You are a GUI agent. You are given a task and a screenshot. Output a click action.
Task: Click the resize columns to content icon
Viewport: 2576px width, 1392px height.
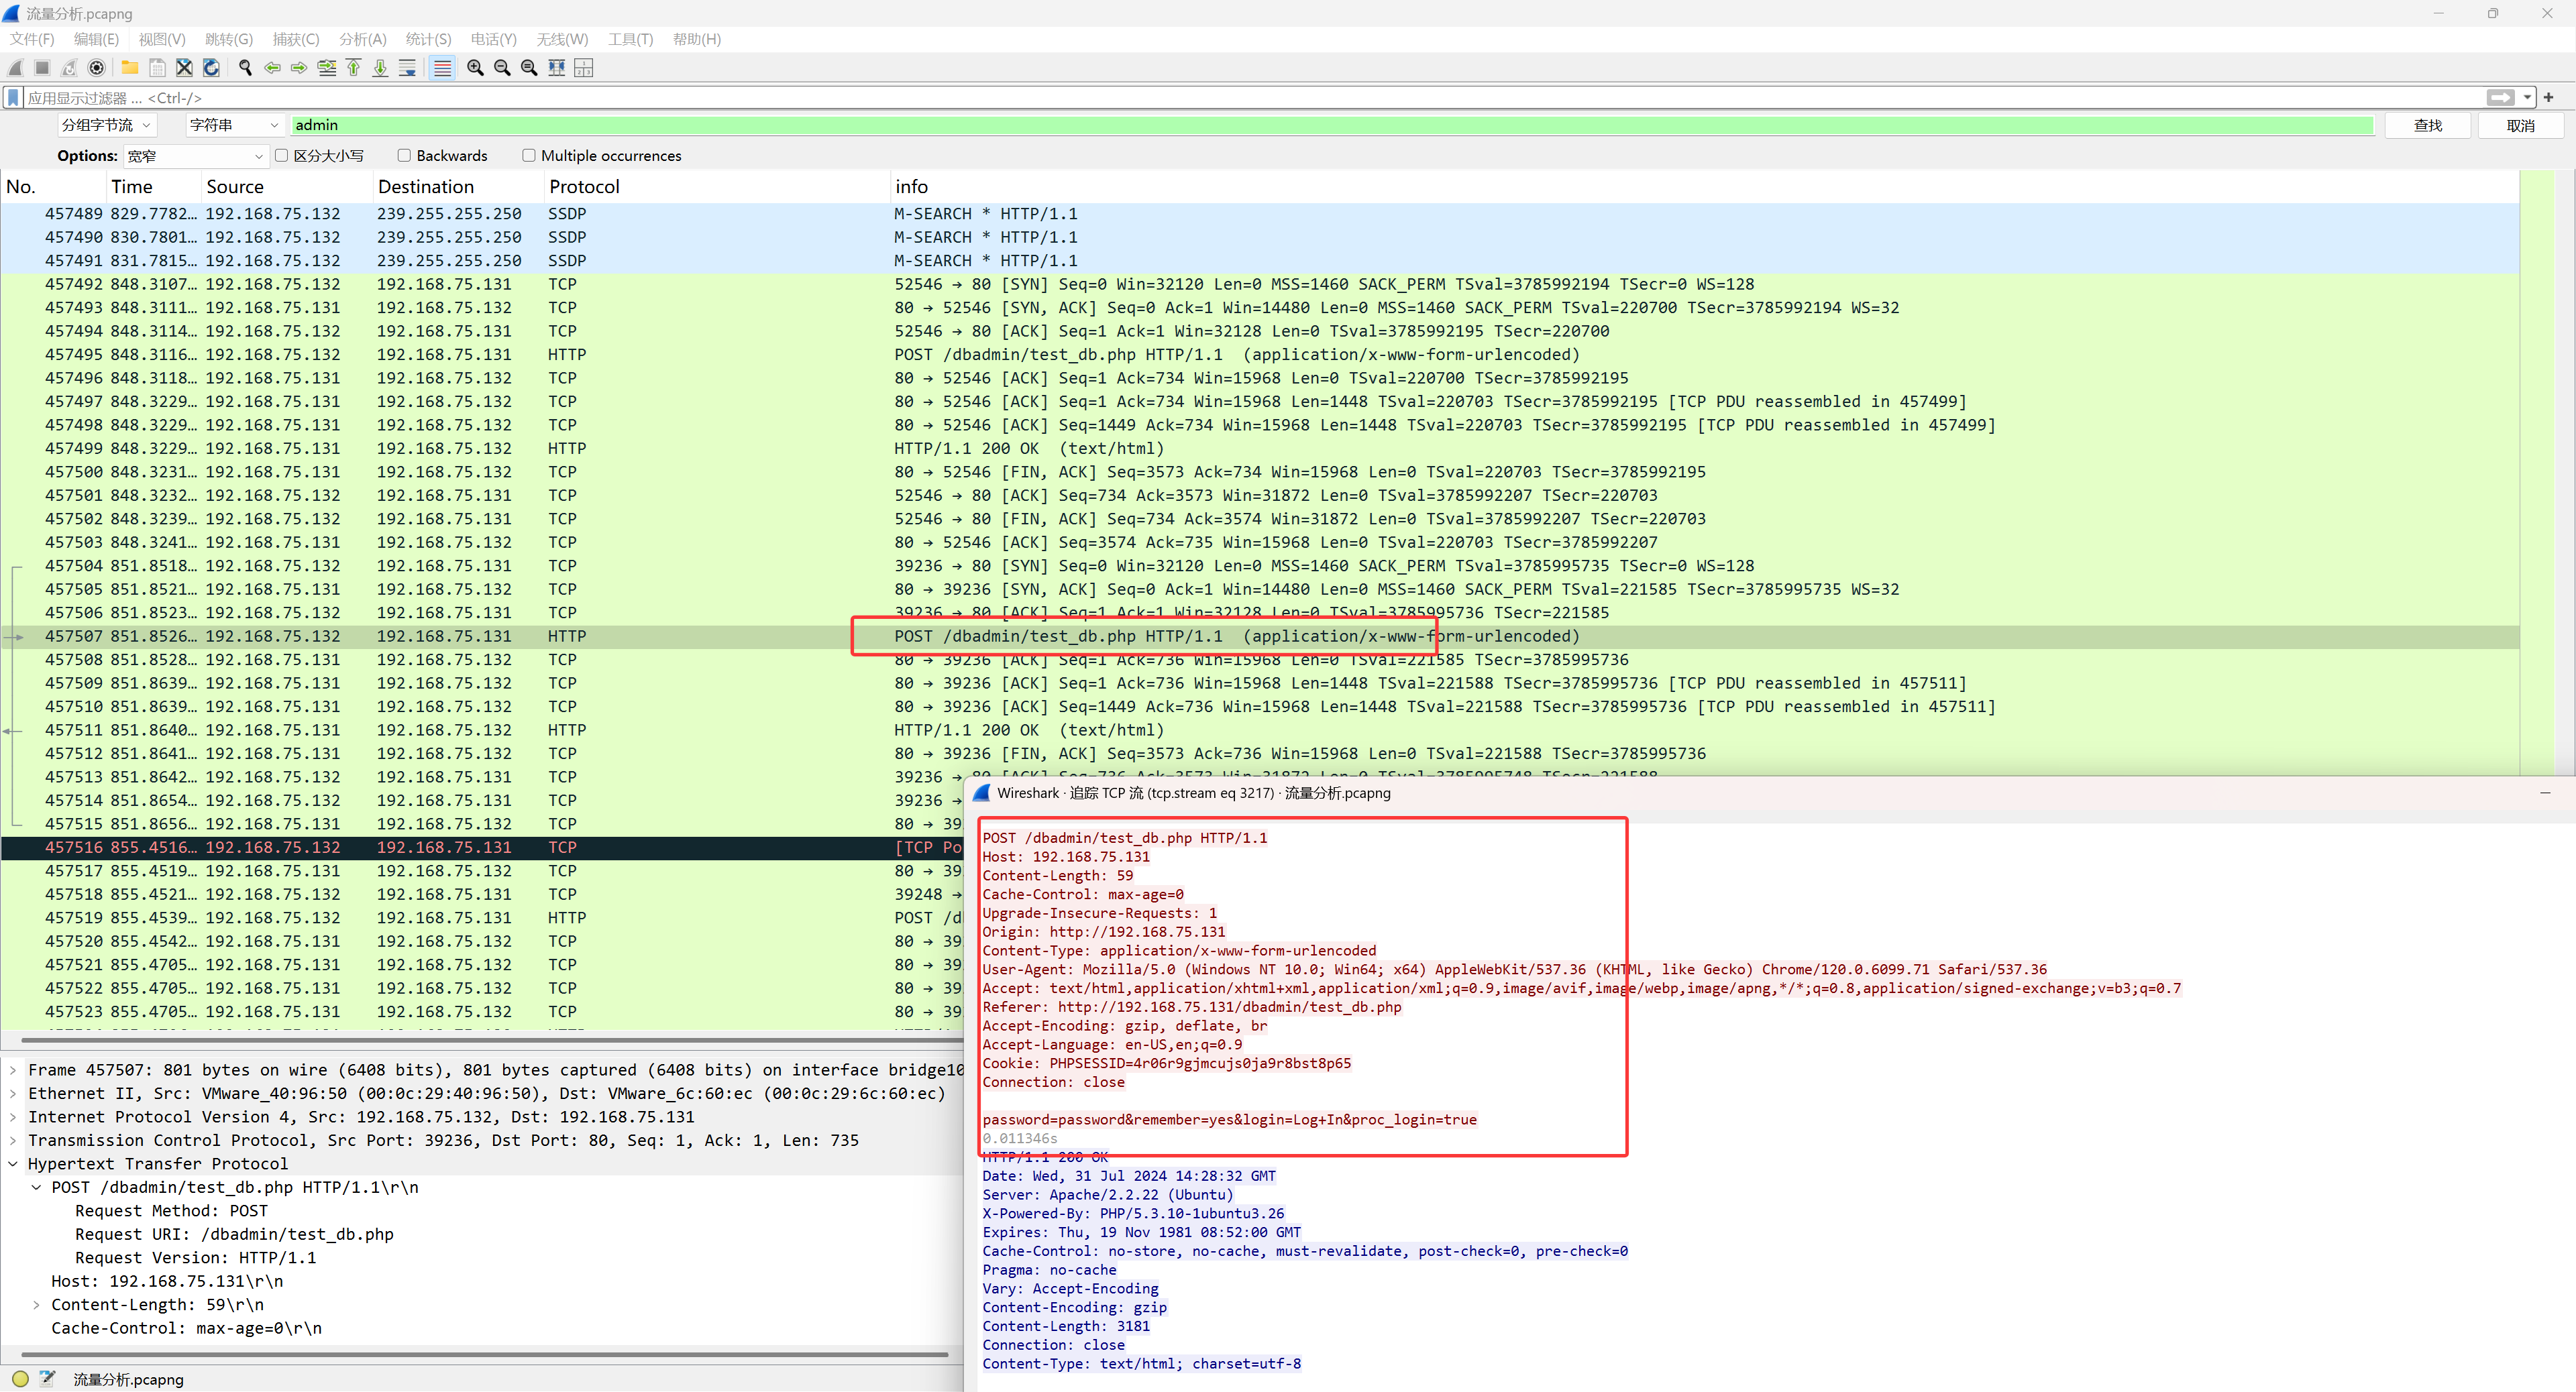(x=557, y=68)
